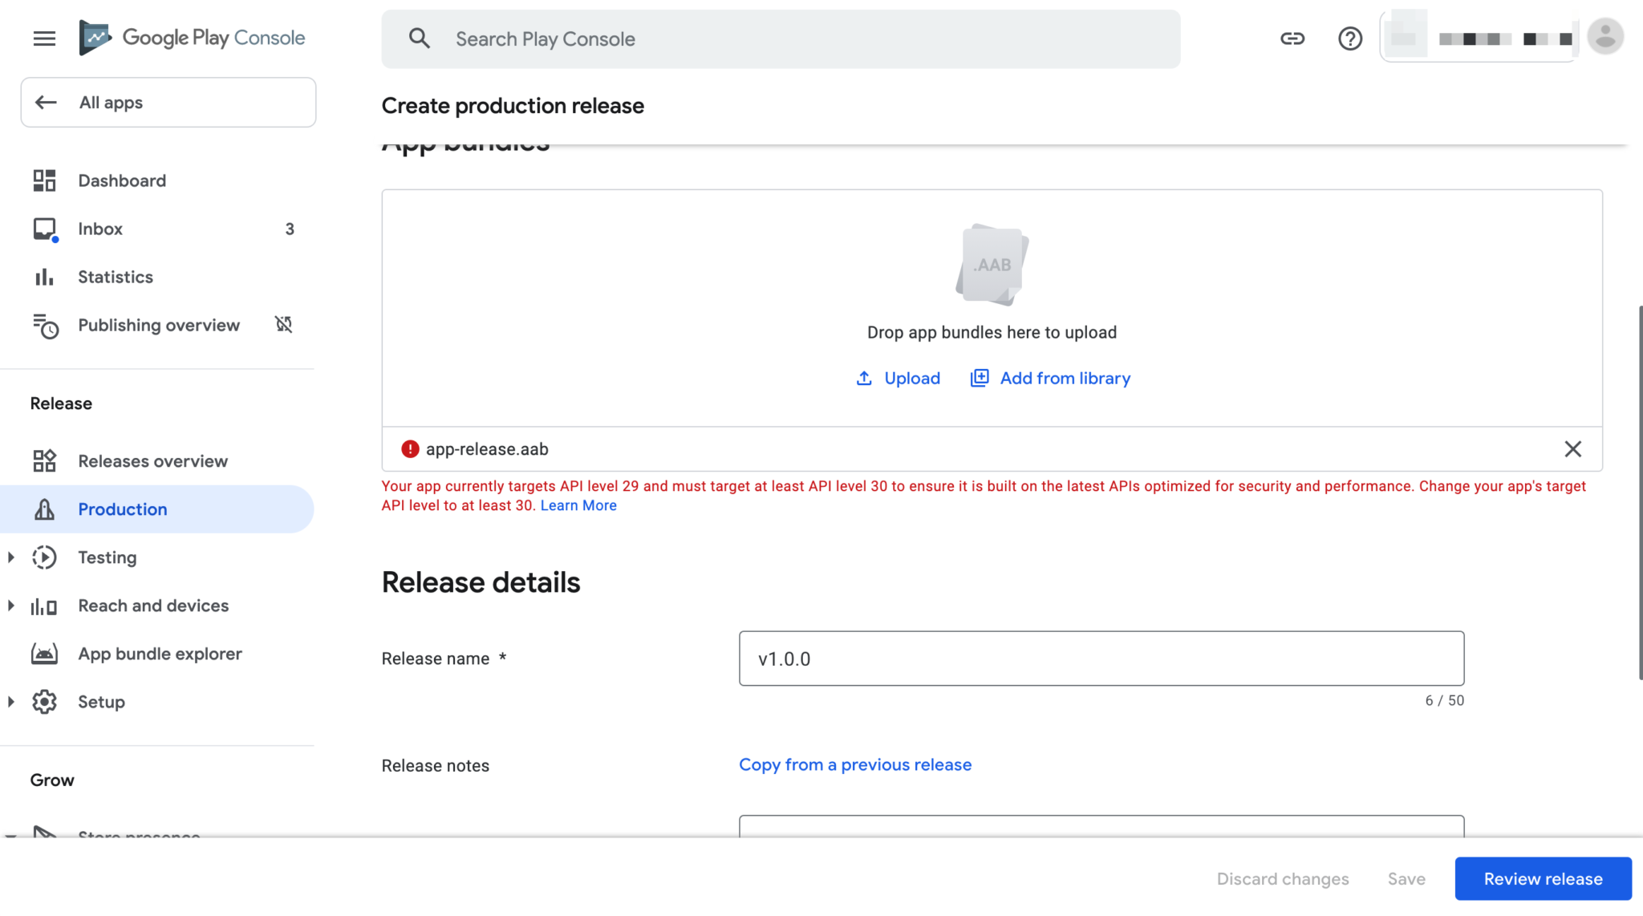The image size is (1643, 916).
Task: Expand the Setup section
Action: tap(11, 702)
